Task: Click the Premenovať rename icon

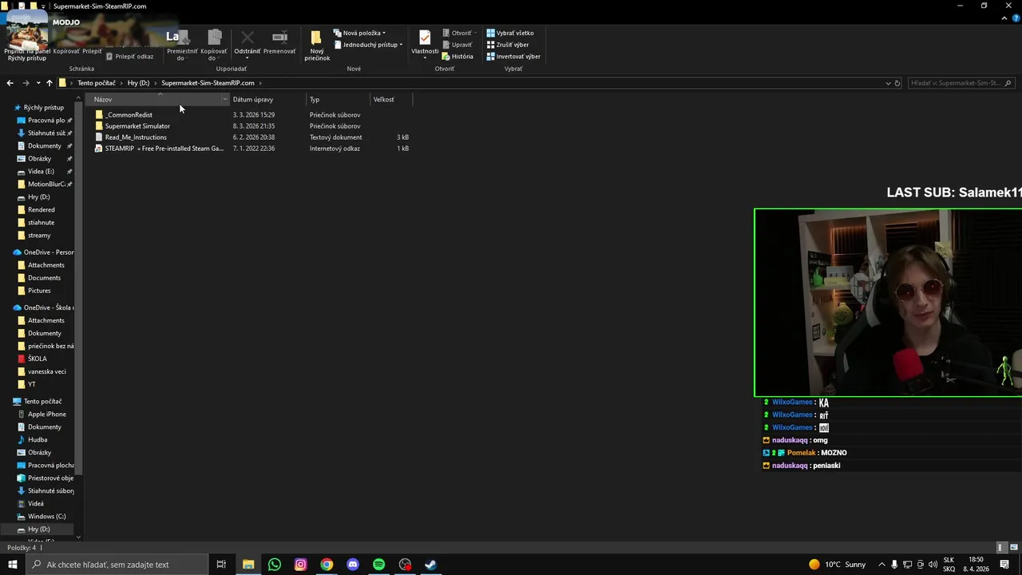Action: coord(279,37)
